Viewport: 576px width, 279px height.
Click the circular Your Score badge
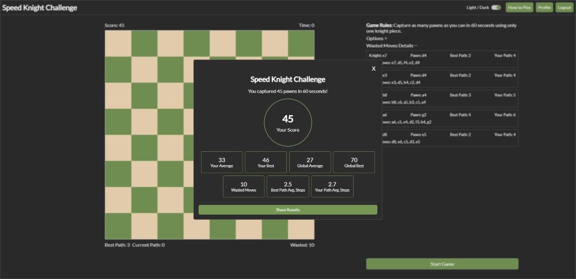tap(287, 122)
